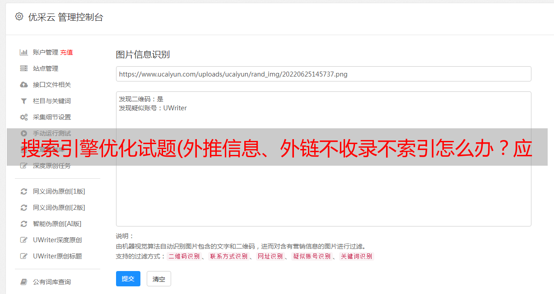
Task: Click the book icon for 公有词库查询
Action: (24, 282)
